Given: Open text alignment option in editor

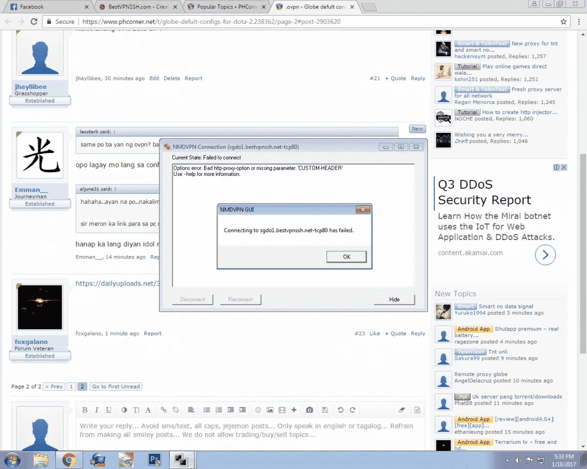Looking at the screenshot, I should click(x=191, y=410).
